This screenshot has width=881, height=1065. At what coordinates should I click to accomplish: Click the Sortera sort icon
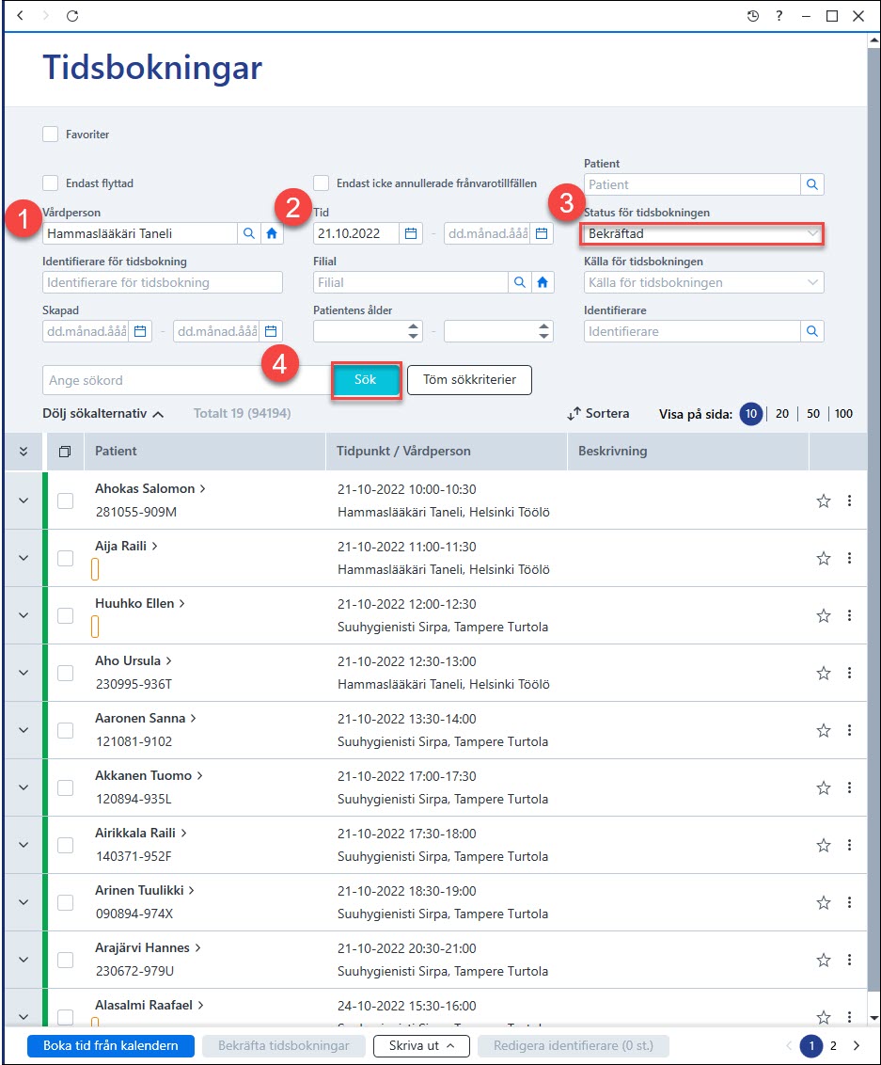coord(574,414)
